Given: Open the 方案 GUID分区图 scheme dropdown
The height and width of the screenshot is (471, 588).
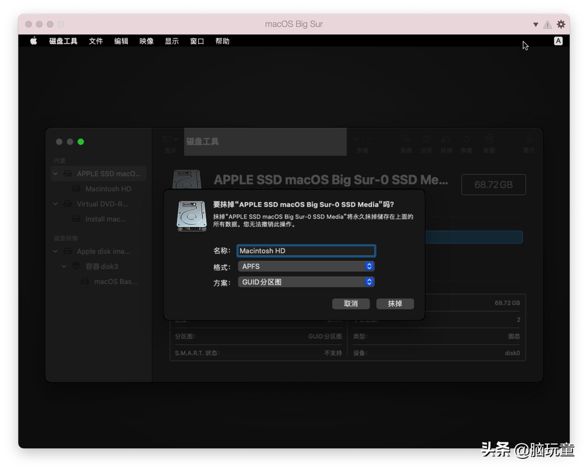Looking at the screenshot, I should (x=306, y=282).
